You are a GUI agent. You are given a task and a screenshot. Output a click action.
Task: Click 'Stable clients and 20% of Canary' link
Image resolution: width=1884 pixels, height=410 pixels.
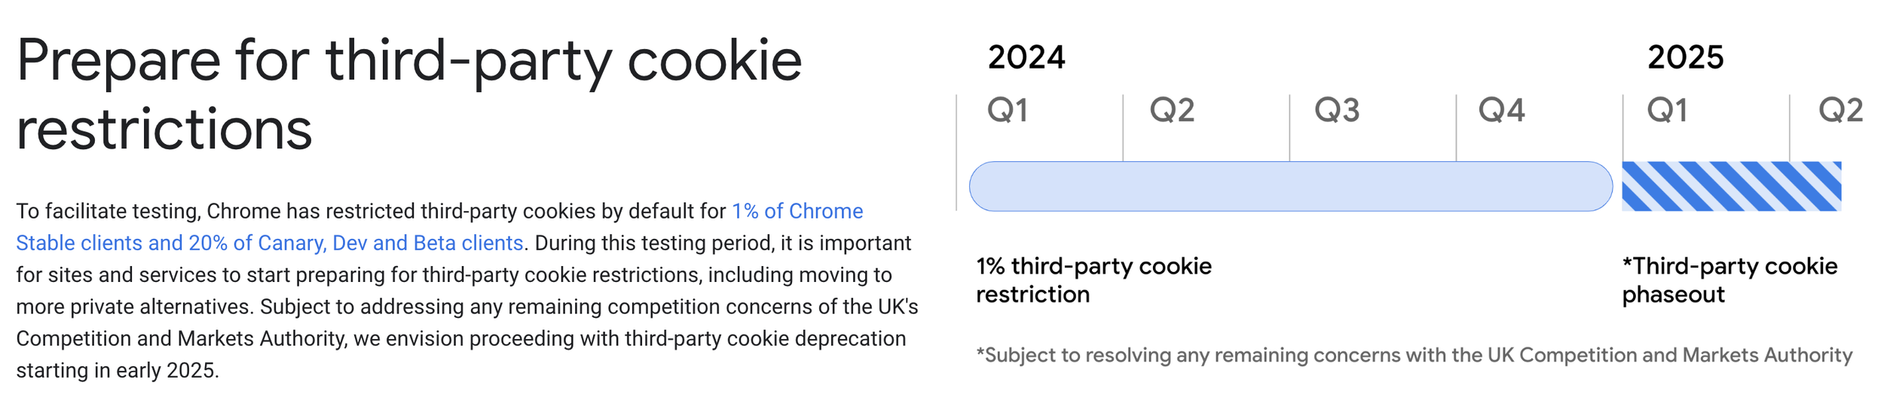click(171, 243)
